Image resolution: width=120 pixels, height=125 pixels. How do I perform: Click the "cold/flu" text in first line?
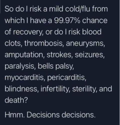(x=78, y=9)
